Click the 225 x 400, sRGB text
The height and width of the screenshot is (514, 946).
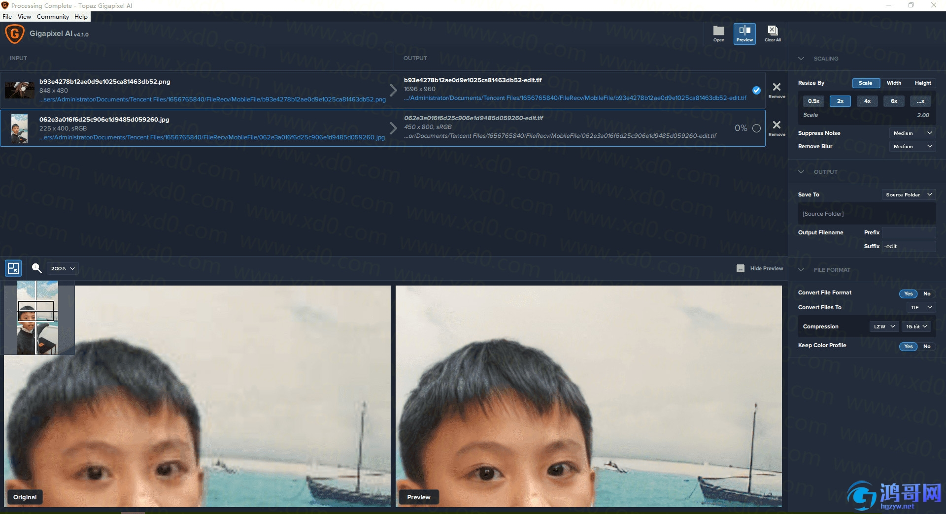point(63,128)
